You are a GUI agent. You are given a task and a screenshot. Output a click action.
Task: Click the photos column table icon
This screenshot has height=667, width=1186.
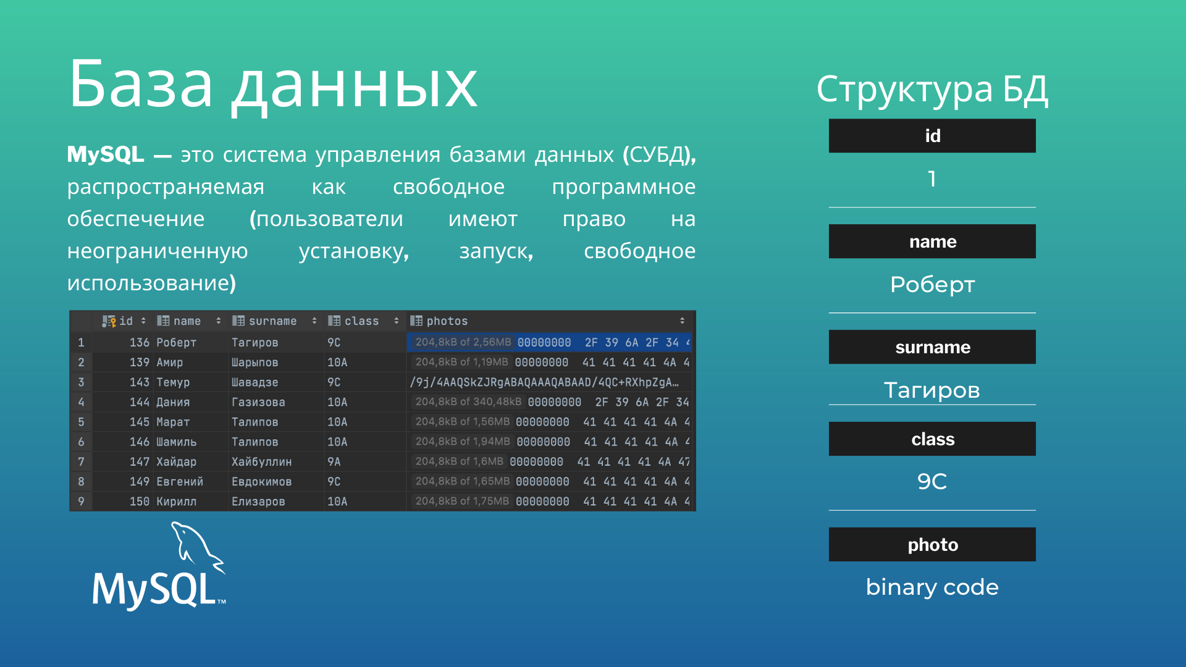pyautogui.click(x=416, y=321)
